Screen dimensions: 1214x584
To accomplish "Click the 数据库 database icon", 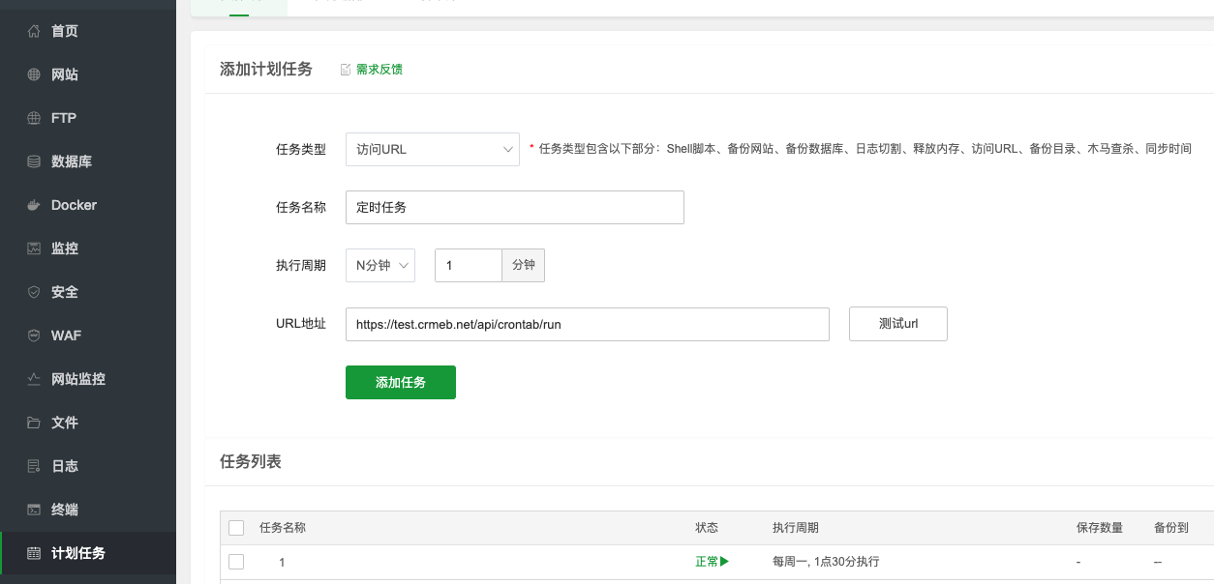I will pos(34,161).
